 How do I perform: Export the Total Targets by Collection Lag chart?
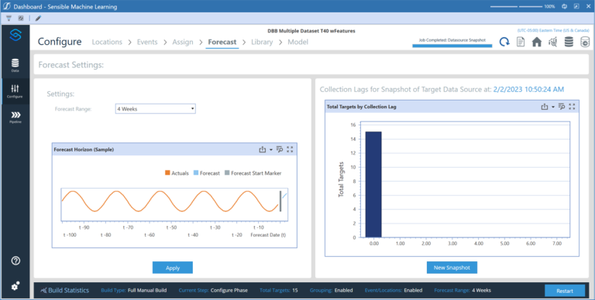[544, 107]
